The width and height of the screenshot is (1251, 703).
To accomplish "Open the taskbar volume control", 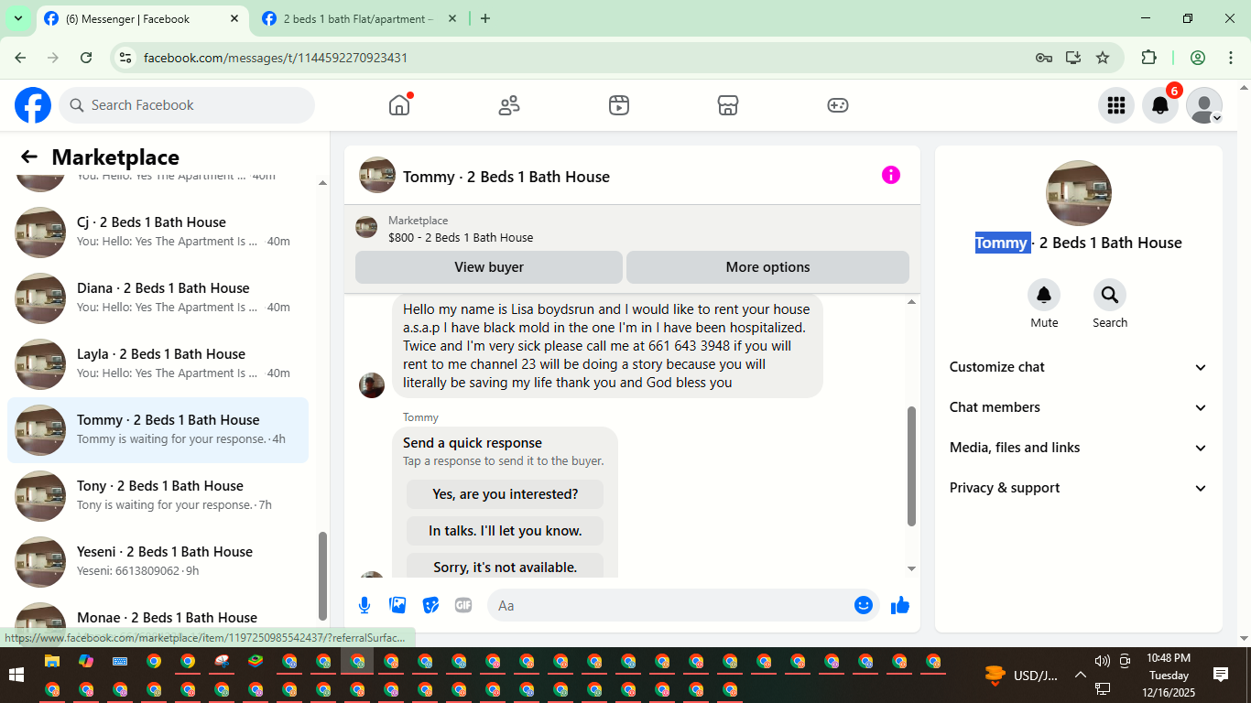I will [1102, 661].
